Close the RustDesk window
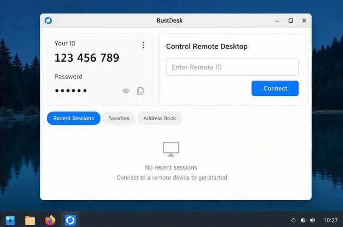Image resolution: width=343 pixels, height=227 pixels. click(x=304, y=20)
